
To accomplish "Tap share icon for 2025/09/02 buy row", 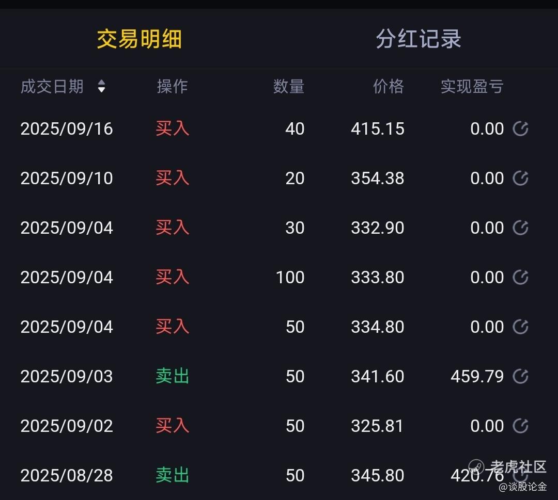I will coord(520,426).
